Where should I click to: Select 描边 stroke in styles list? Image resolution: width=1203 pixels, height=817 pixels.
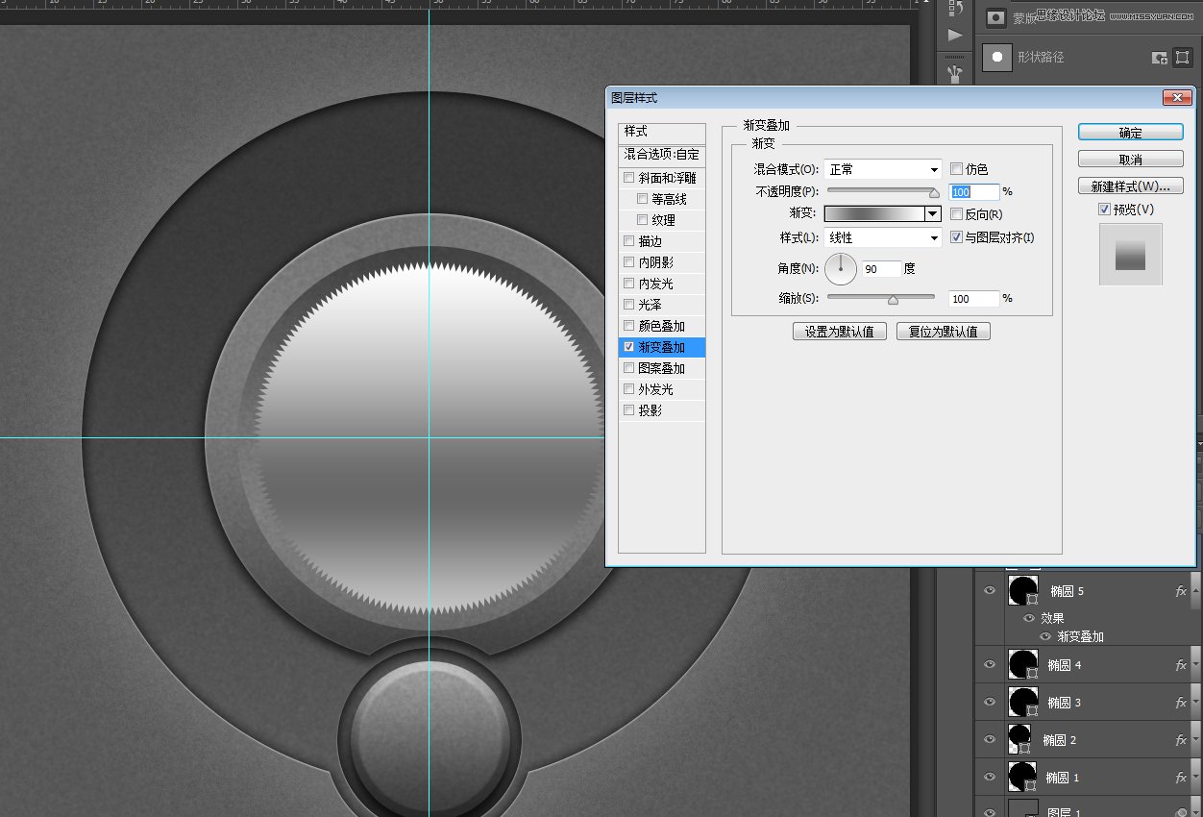[651, 241]
